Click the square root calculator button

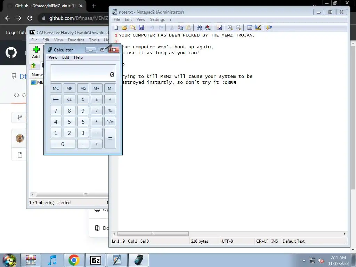pos(110,99)
